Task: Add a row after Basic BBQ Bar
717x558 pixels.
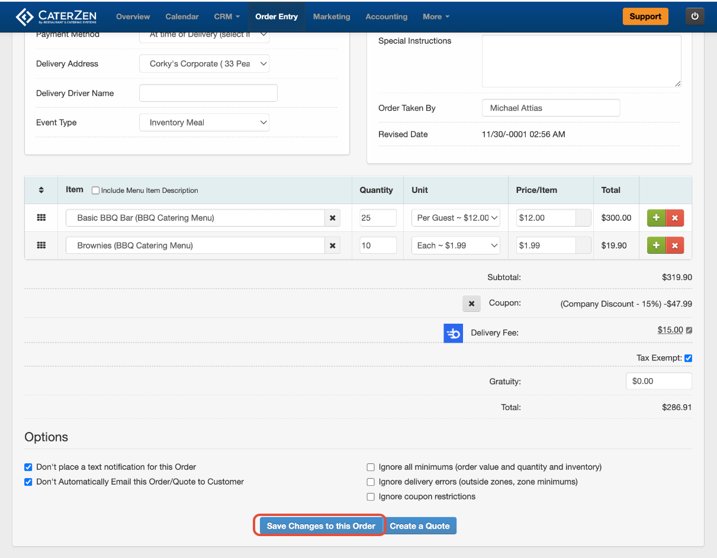Action: [656, 218]
